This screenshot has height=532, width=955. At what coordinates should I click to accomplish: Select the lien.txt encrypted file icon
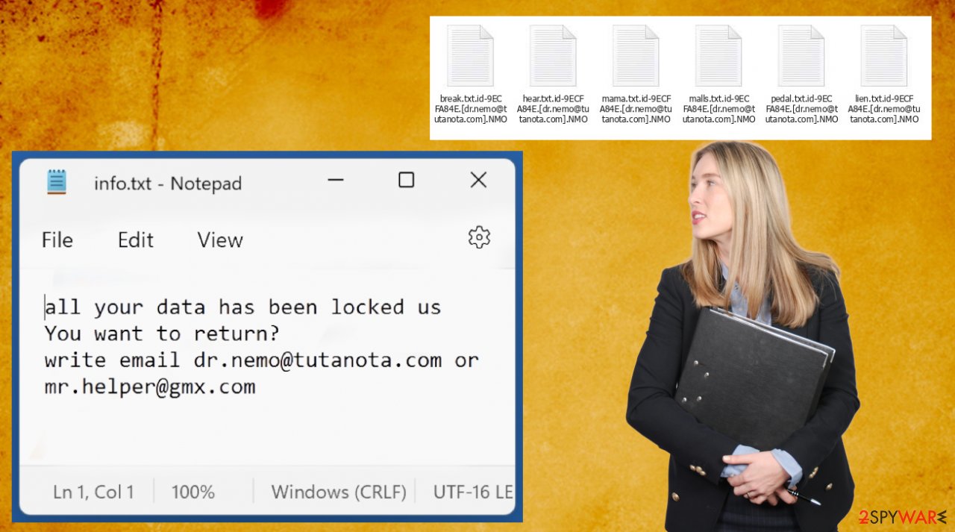(x=884, y=56)
